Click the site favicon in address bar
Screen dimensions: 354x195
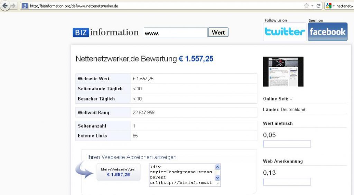tap(25, 6)
